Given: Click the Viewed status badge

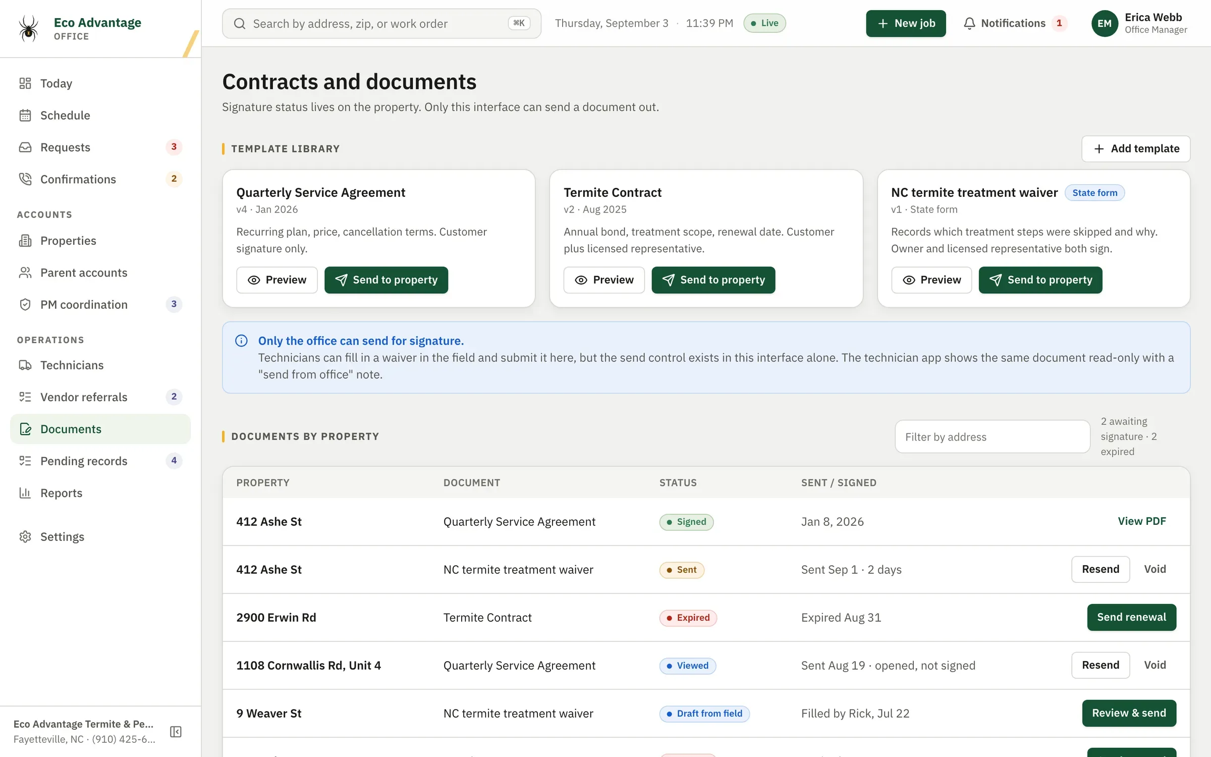Looking at the screenshot, I should pyautogui.click(x=687, y=666).
